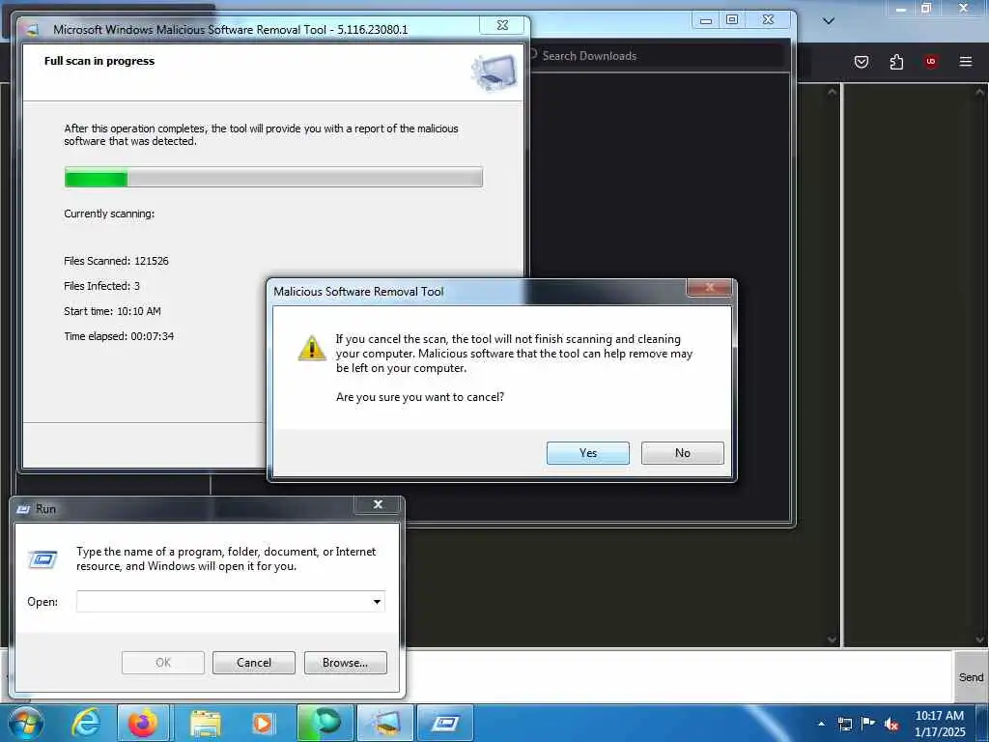Confirm cancel by clicking Yes
Image resolution: width=989 pixels, height=742 pixels.
point(588,453)
